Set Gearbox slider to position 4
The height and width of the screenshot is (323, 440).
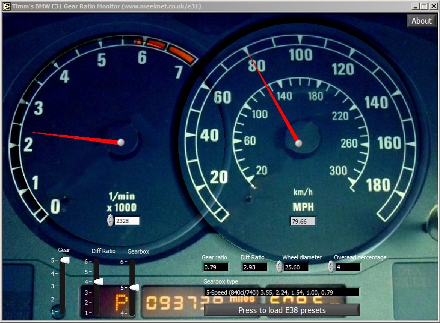pos(132,313)
